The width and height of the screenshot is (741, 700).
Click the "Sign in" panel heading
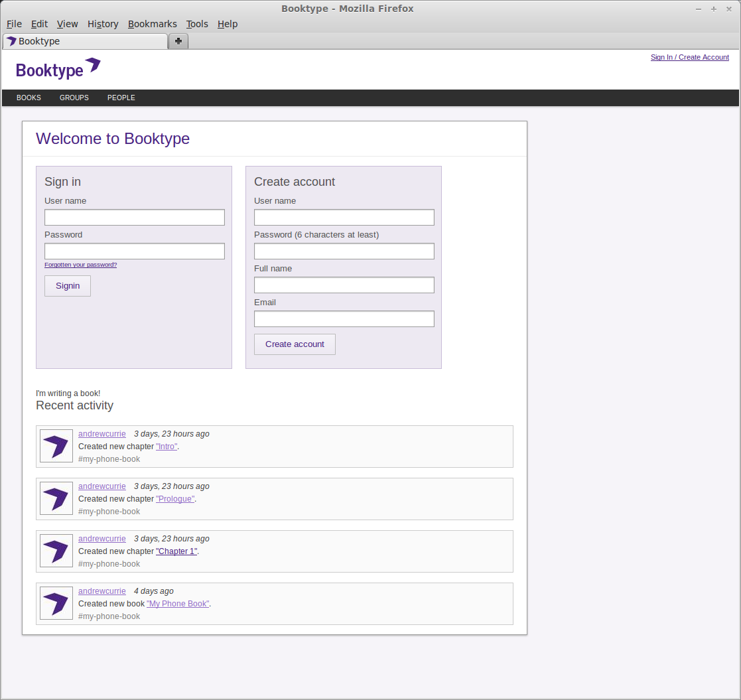62,182
